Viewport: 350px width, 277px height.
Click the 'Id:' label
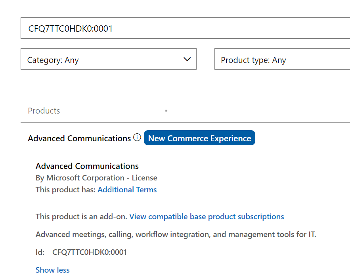coord(40,252)
